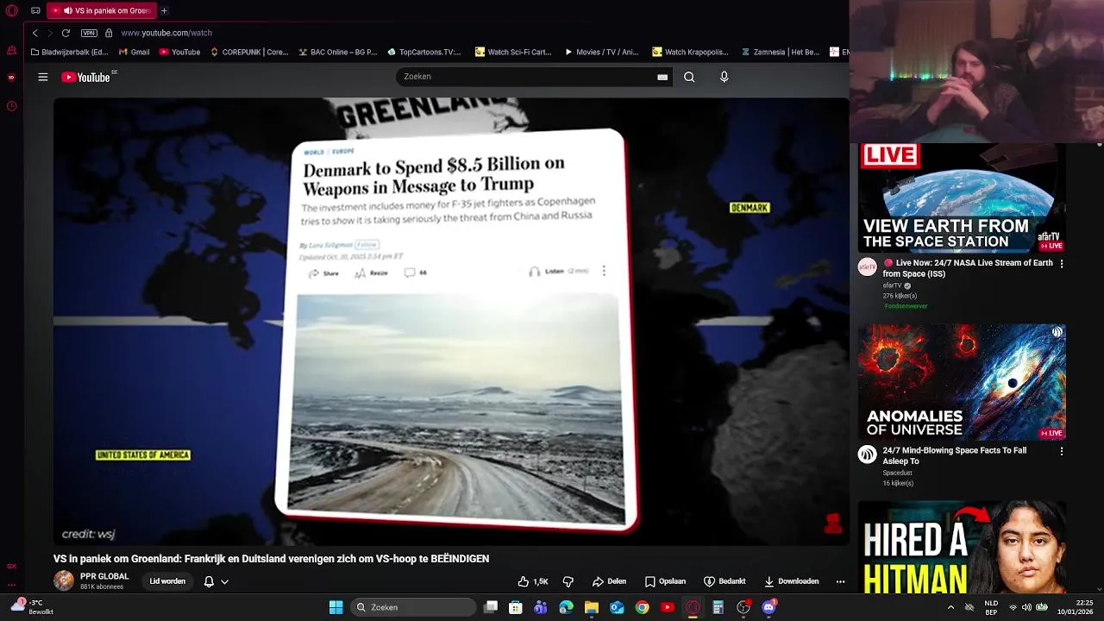Image resolution: width=1104 pixels, height=621 pixels.
Task: Open the View Earth From Space Station thumbnail
Action: point(962,198)
